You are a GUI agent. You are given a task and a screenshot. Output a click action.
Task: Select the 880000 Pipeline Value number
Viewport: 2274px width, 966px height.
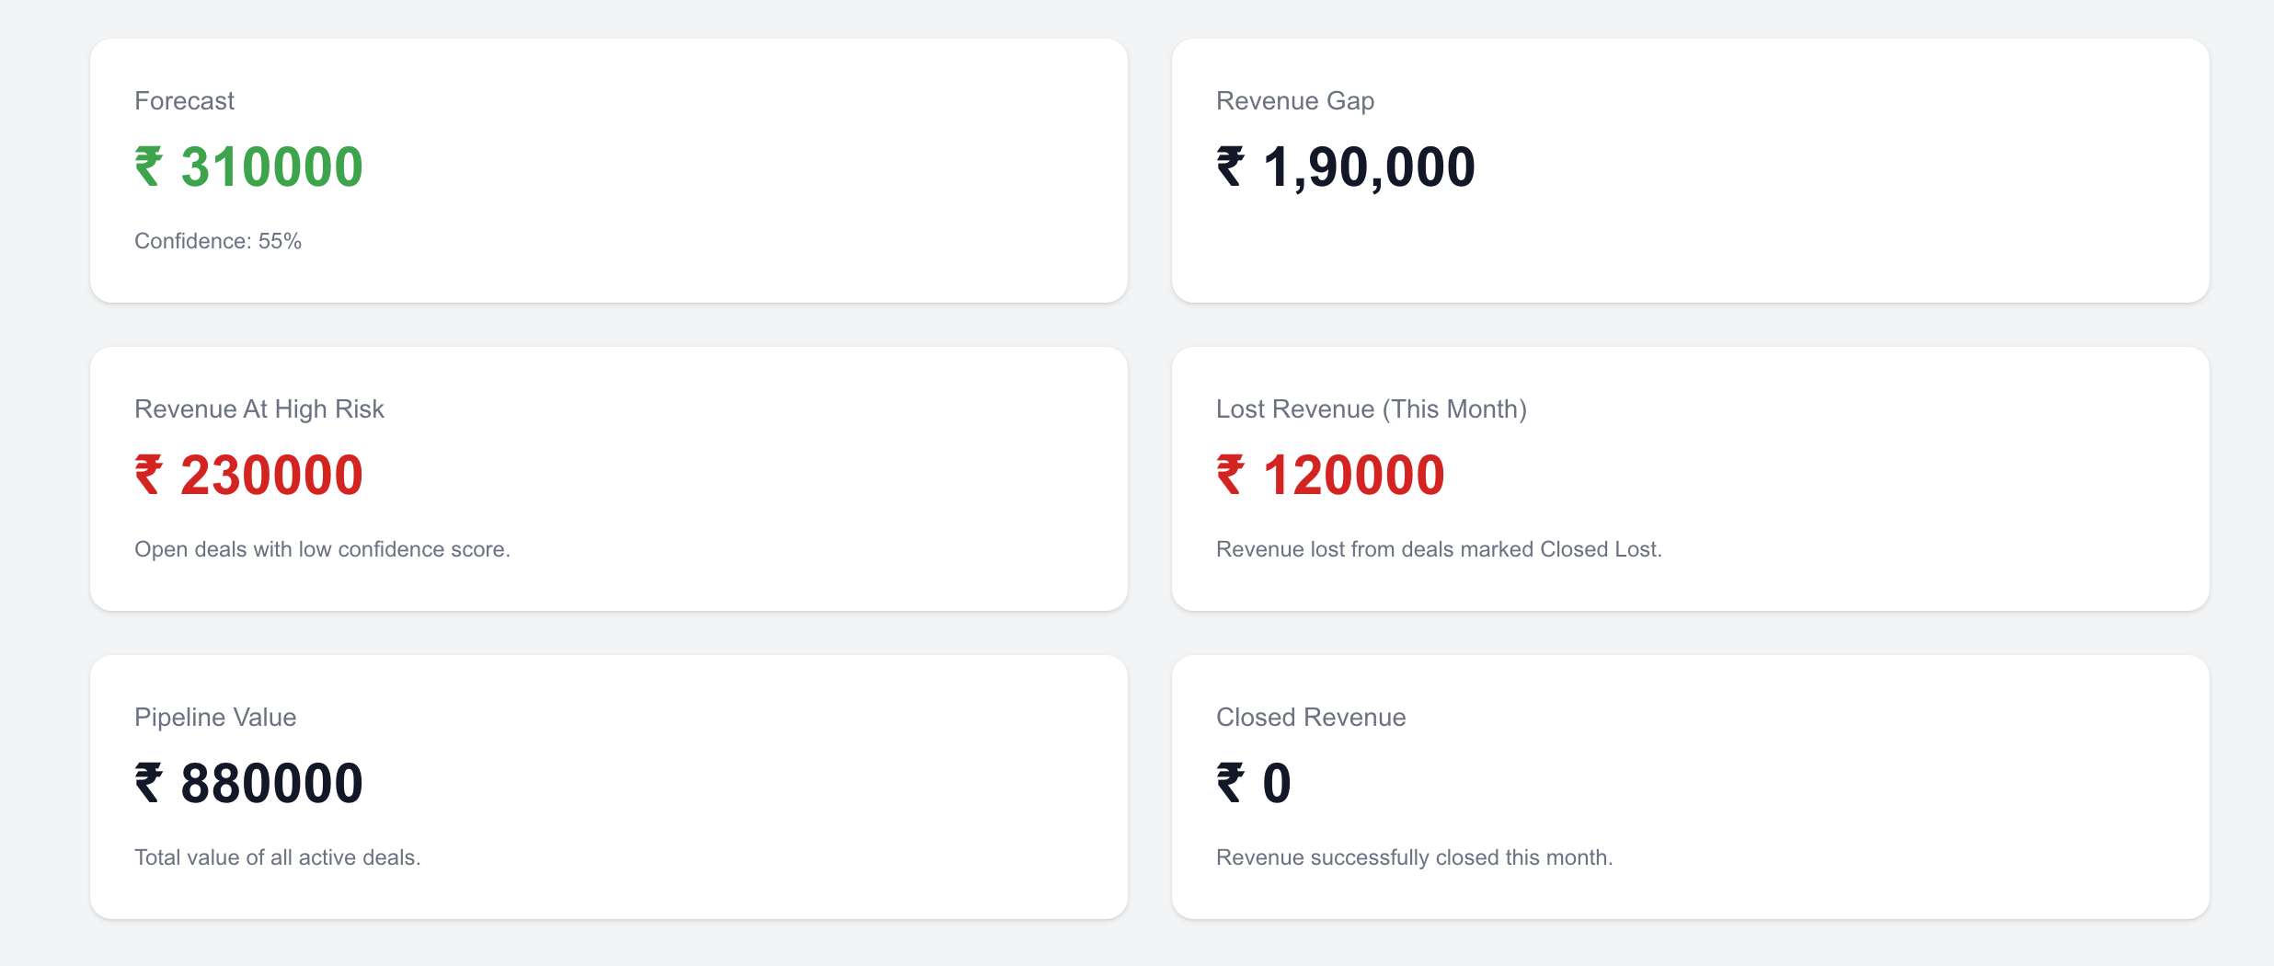pos(271,784)
